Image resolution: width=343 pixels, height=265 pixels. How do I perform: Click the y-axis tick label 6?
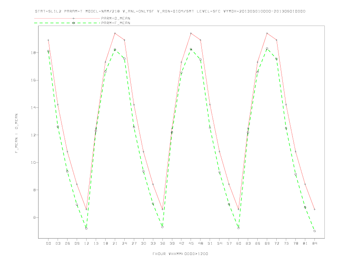tap(34, 217)
